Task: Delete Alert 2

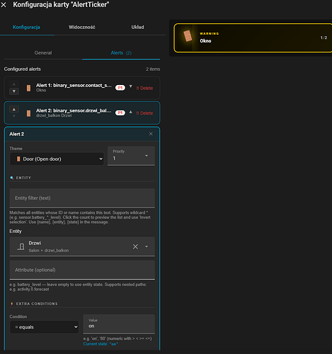Action: (144, 113)
